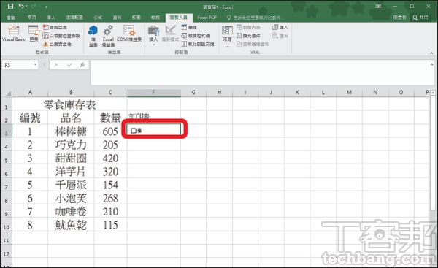
Task: Click the 巧克力 cell
Action: [71, 145]
